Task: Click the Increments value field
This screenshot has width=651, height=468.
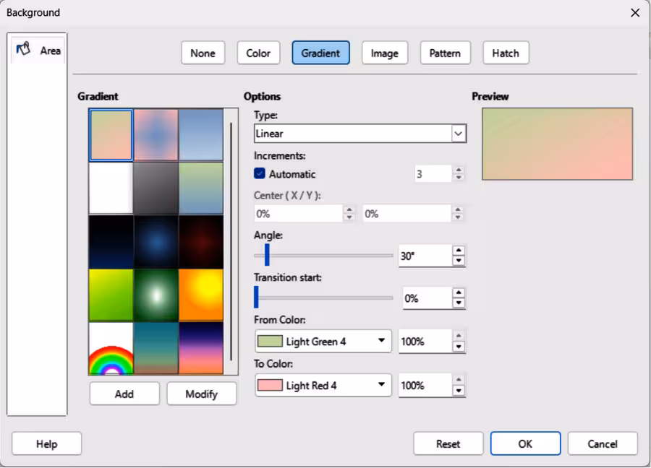Action: point(433,173)
